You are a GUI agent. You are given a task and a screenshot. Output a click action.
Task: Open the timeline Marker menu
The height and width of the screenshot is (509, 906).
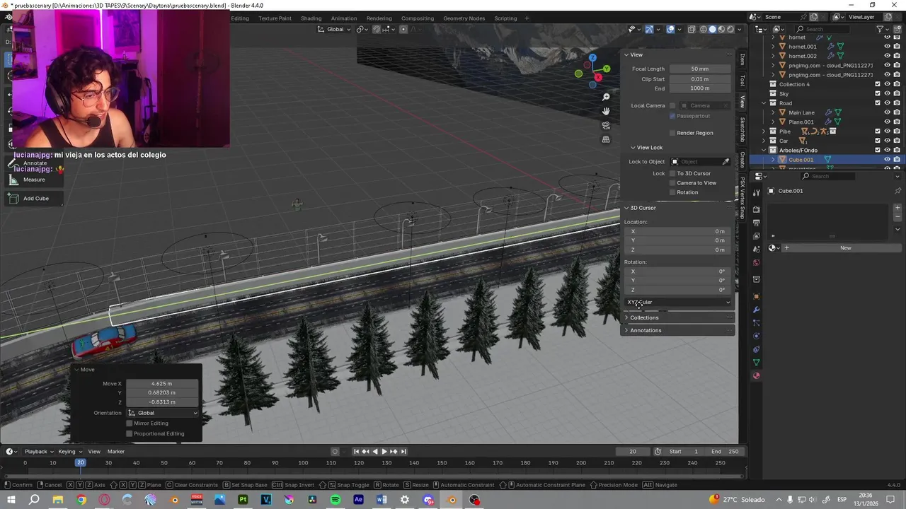click(x=116, y=452)
